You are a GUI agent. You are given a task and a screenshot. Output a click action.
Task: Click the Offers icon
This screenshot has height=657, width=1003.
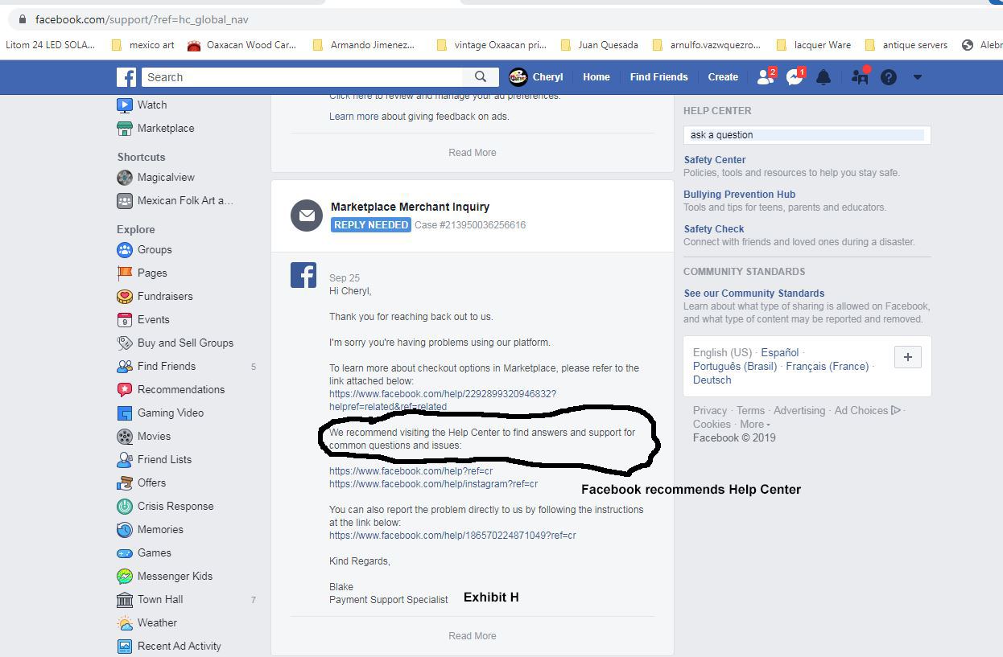(x=125, y=482)
